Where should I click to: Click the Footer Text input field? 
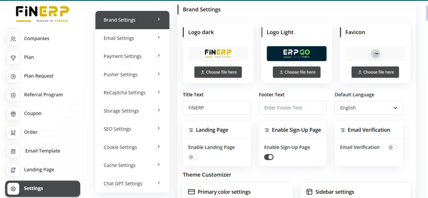click(293, 108)
